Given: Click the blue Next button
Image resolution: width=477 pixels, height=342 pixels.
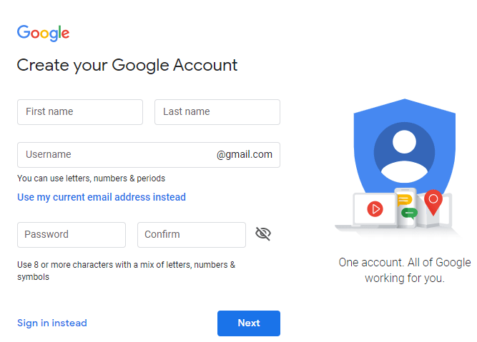Looking at the screenshot, I should point(249,323).
